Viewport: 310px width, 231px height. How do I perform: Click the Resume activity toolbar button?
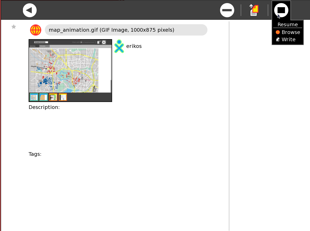(x=281, y=10)
